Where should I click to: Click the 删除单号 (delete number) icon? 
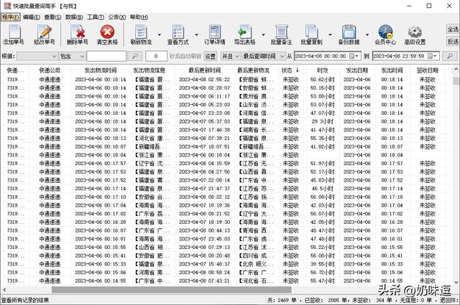tap(77, 34)
